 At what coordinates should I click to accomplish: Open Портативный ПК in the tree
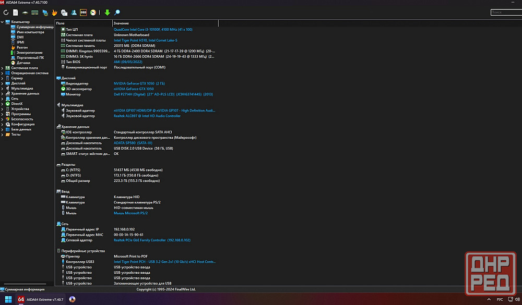point(30,57)
